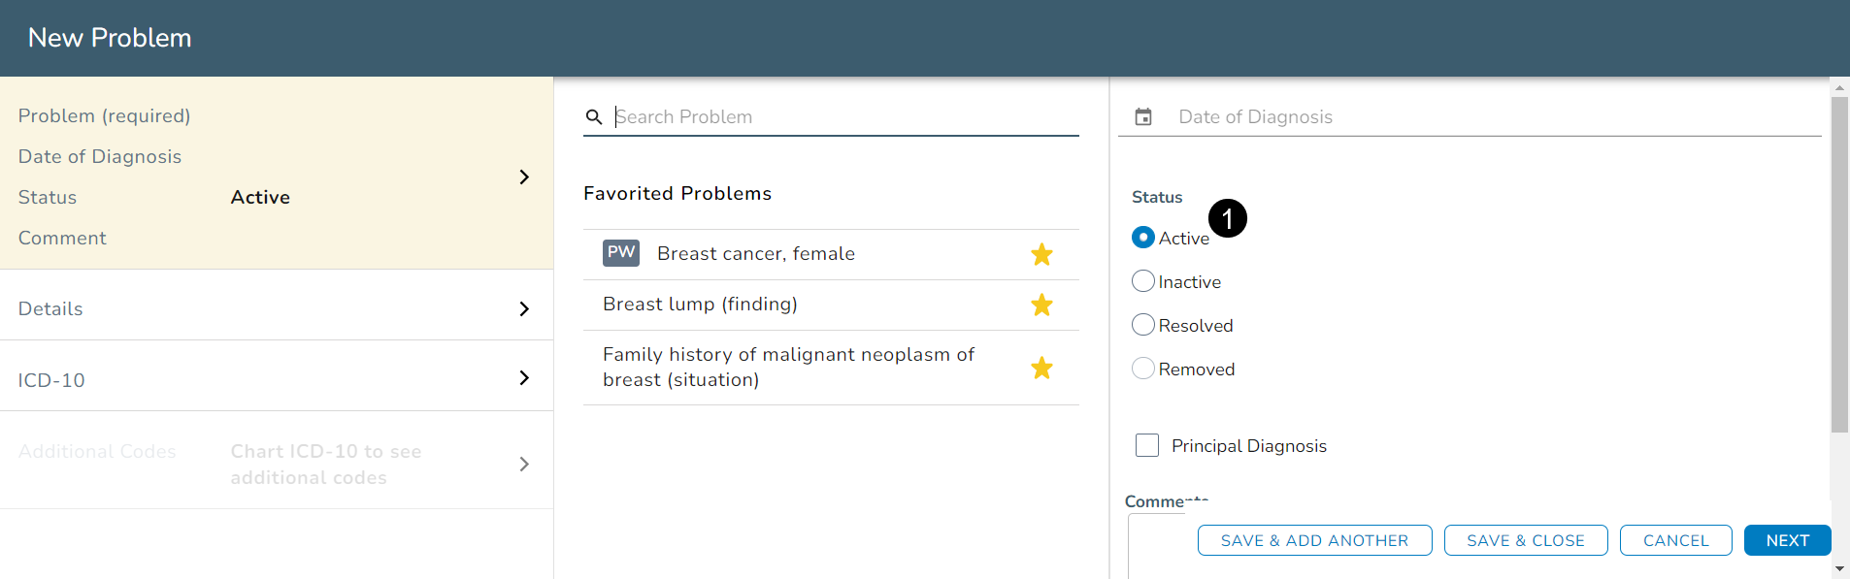Click the numbered 1 marker badge
The width and height of the screenshot is (1850, 579).
(x=1228, y=218)
